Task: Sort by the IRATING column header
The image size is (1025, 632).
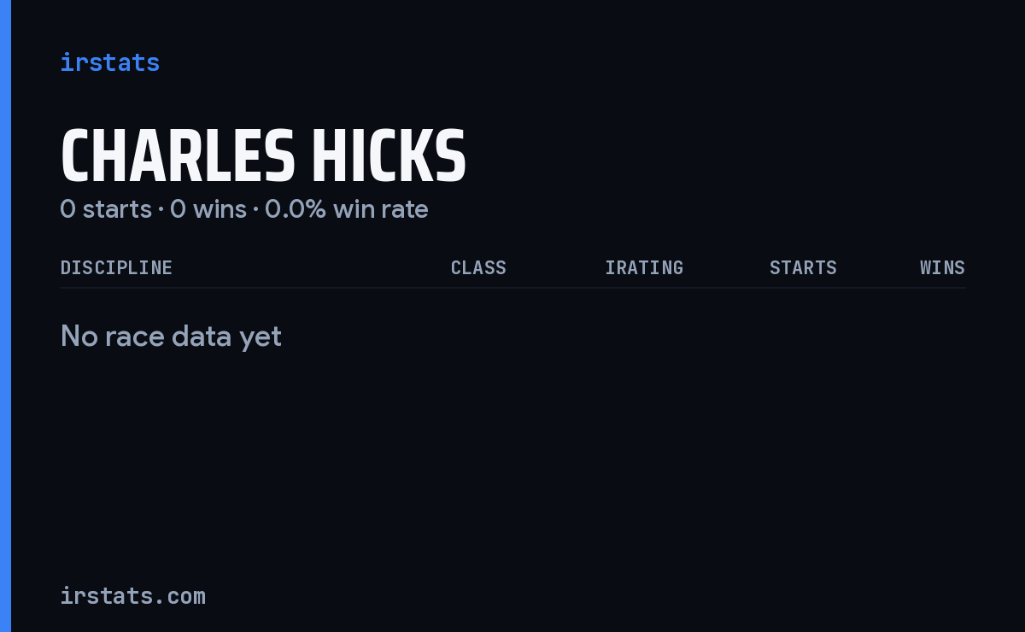Action: (x=644, y=267)
